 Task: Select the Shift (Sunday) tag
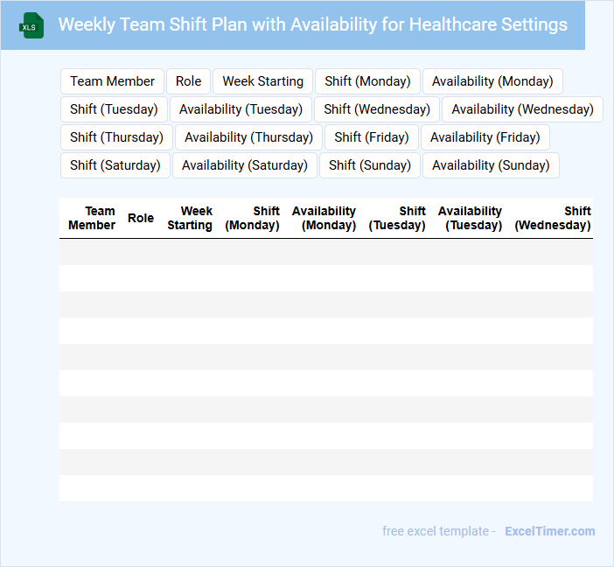[x=370, y=165]
